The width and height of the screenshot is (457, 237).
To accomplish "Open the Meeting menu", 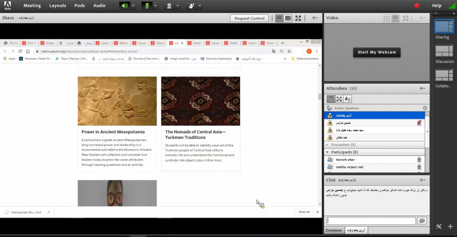I will tap(32, 6).
